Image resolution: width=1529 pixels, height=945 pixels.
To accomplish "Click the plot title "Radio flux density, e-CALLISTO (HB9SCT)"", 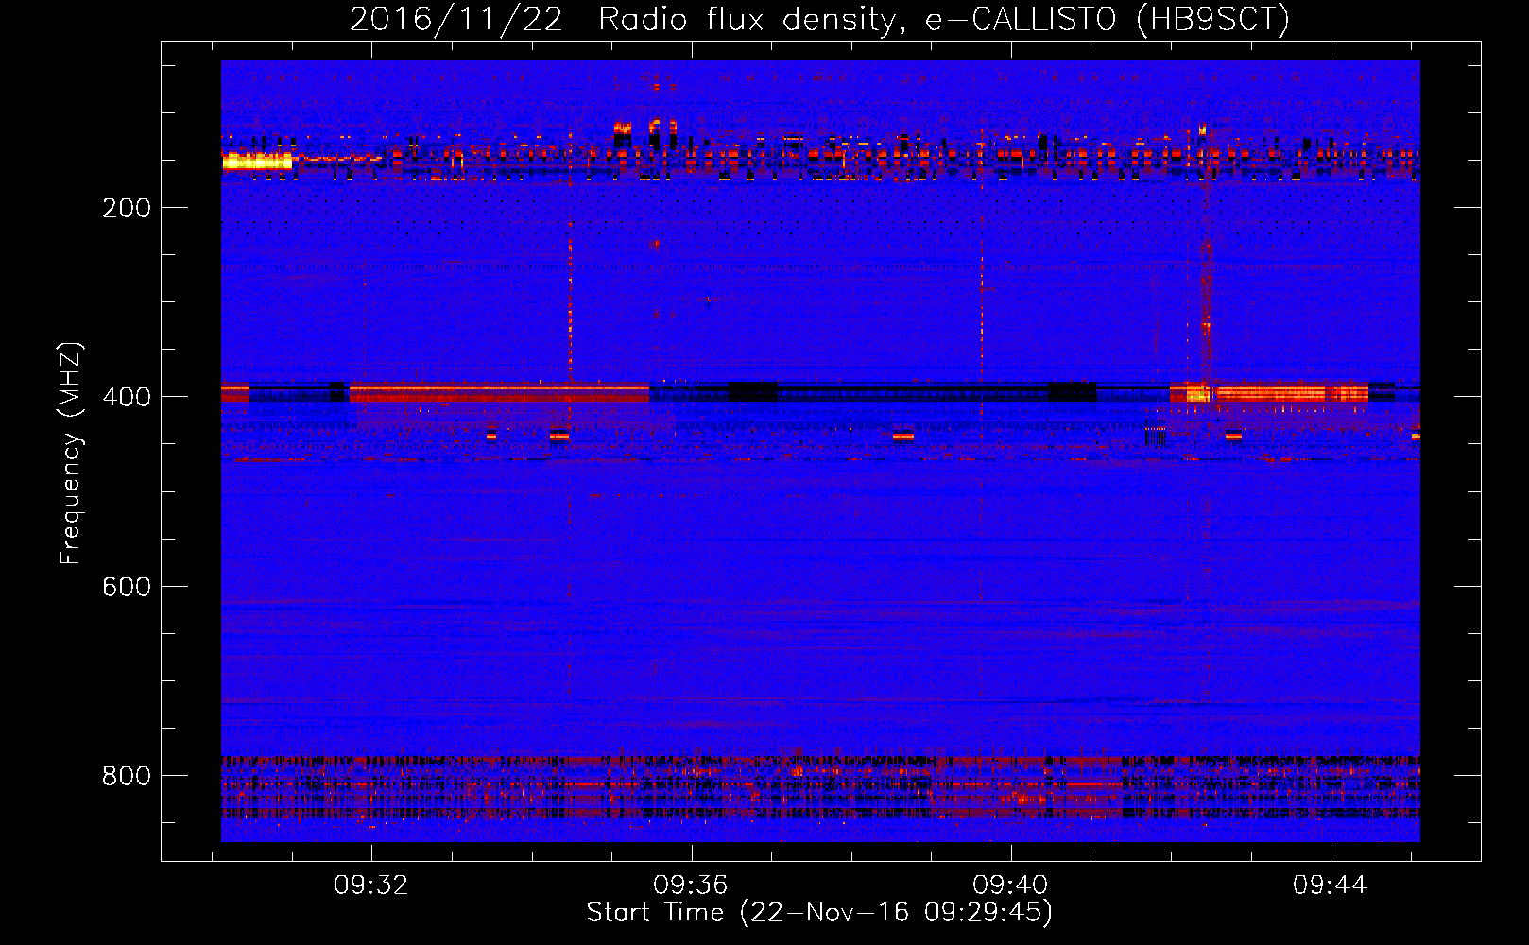I will click(944, 19).
